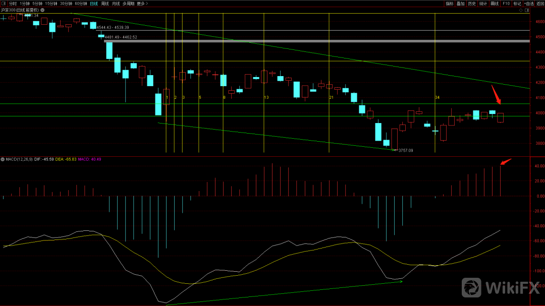Expand the 更多 periods menu
545x306 pixels.
(x=142, y=4)
